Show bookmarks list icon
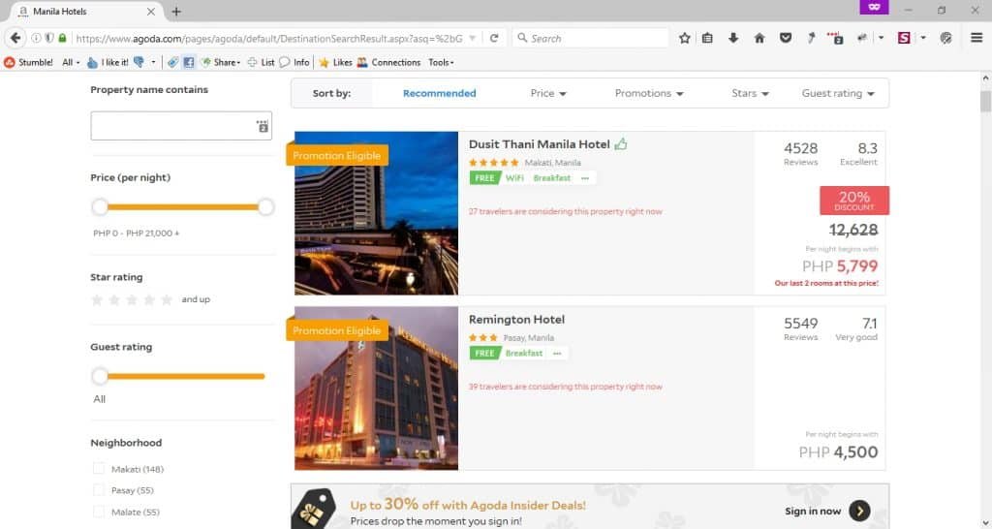Image resolution: width=992 pixels, height=529 pixels. (x=707, y=38)
